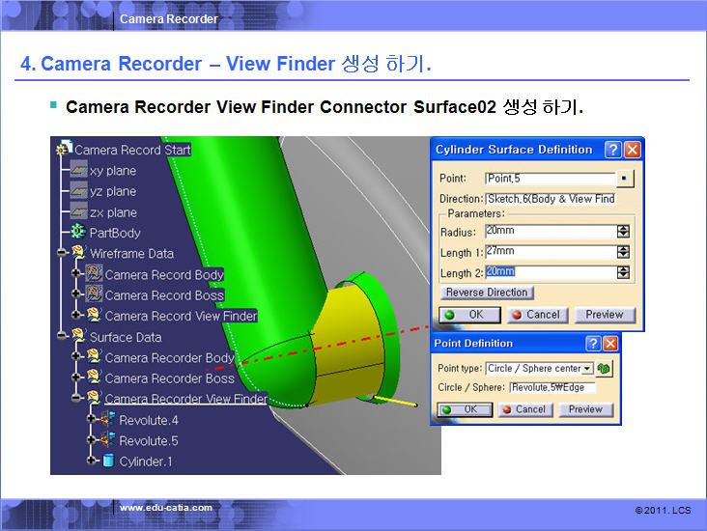Screen dimensions: 707x531
Task: Click the Radius spinner arrows
Action: point(623,232)
